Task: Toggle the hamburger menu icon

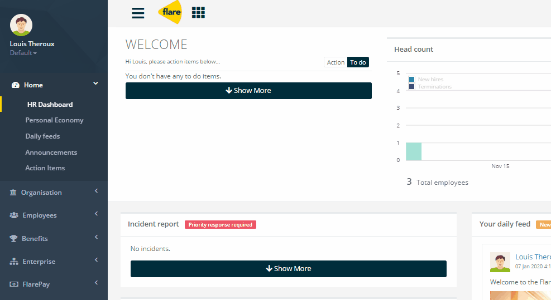Action: click(x=138, y=13)
